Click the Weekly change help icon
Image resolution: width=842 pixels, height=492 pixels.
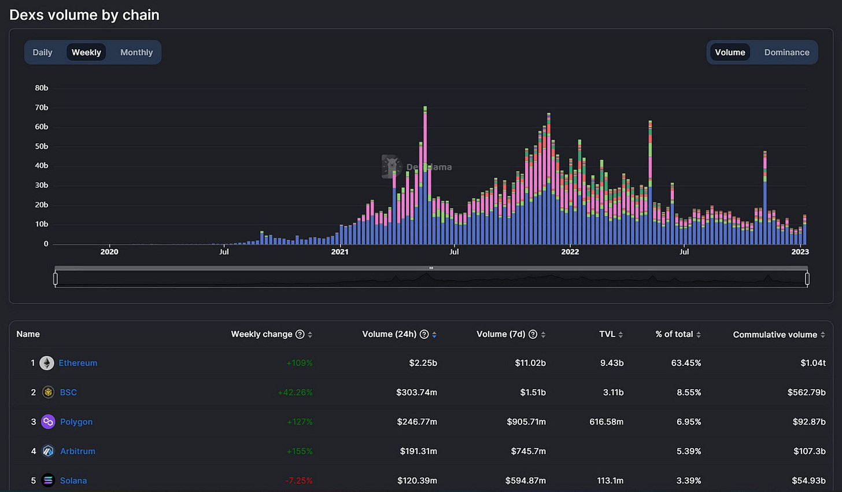pos(300,334)
